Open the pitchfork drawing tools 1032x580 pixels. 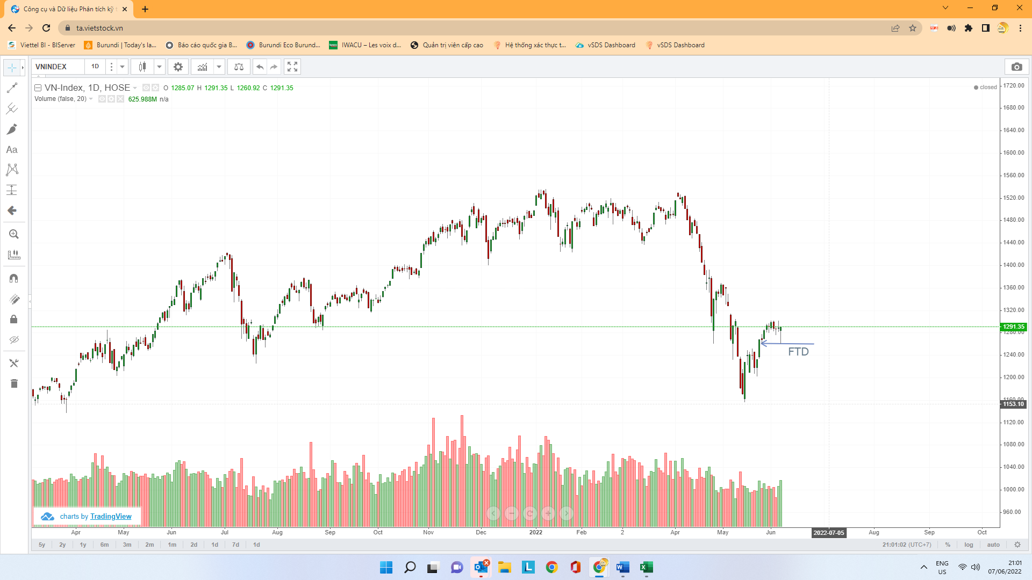pyautogui.click(x=12, y=108)
